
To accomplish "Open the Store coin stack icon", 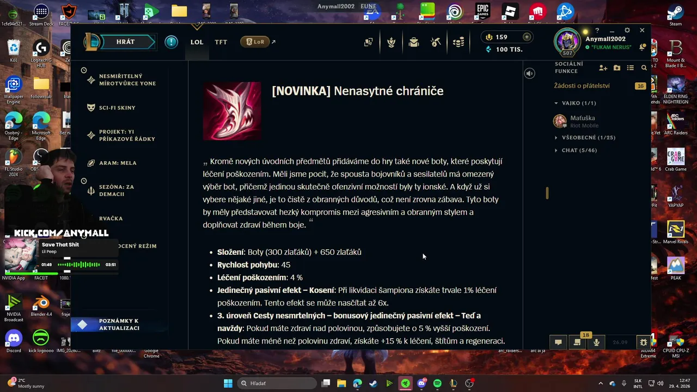I will click(458, 42).
